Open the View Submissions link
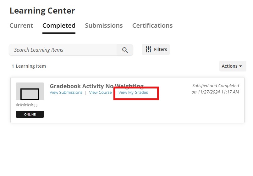This screenshot has height=176, width=253. (x=66, y=93)
